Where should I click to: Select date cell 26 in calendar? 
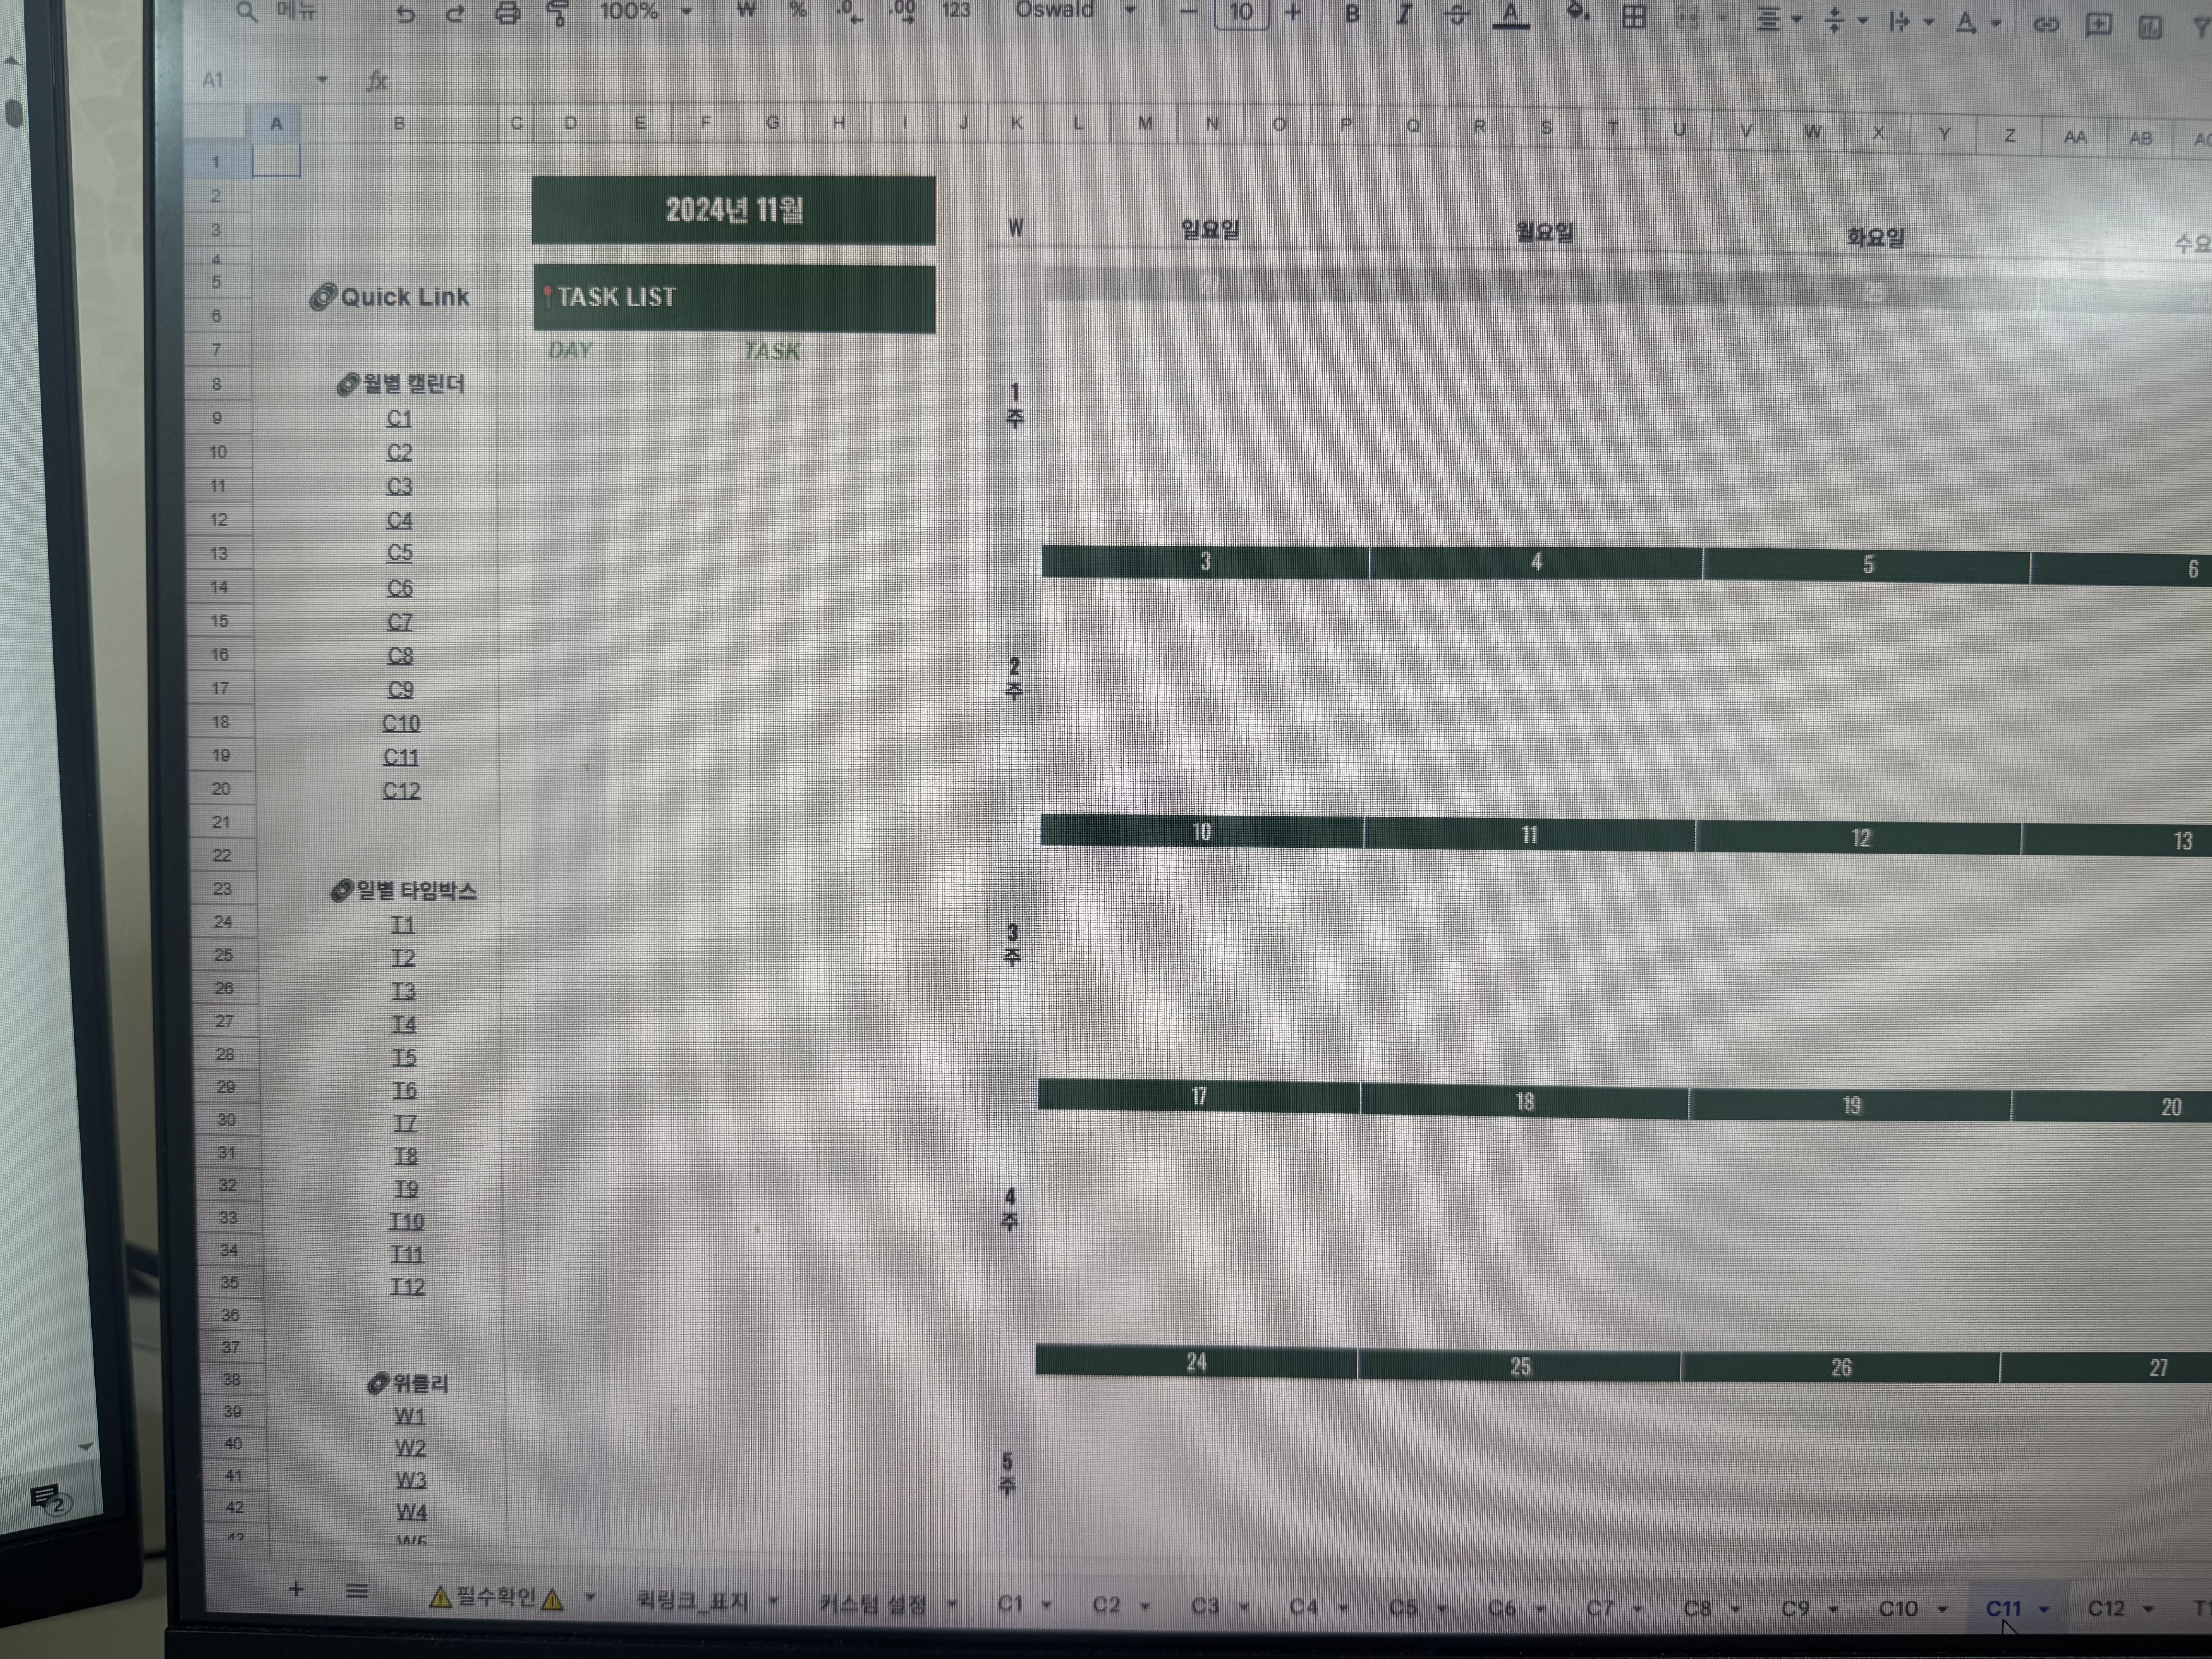click(1841, 1367)
